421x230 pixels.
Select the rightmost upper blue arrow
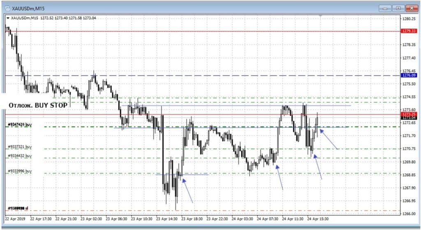coord(329,139)
